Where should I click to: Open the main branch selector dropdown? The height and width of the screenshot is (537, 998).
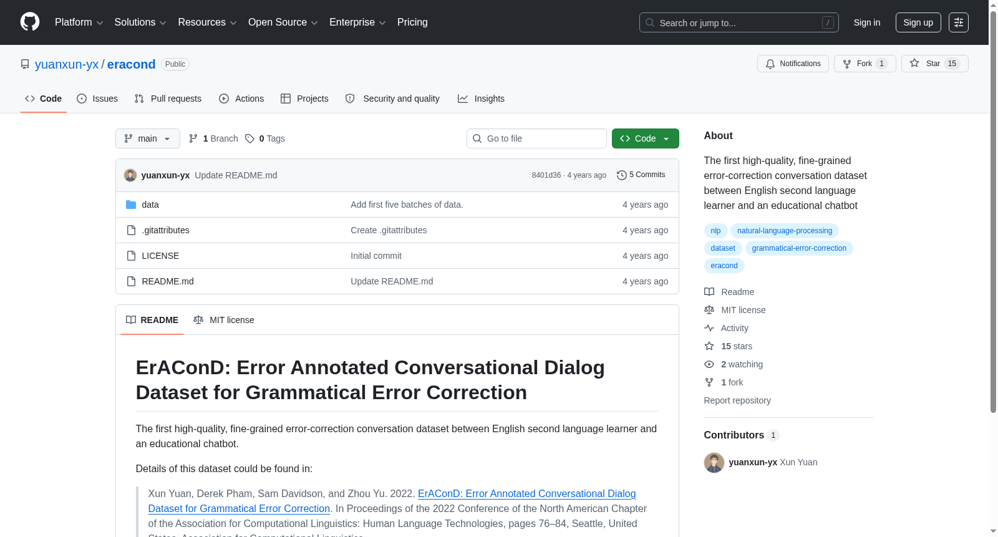pos(148,138)
